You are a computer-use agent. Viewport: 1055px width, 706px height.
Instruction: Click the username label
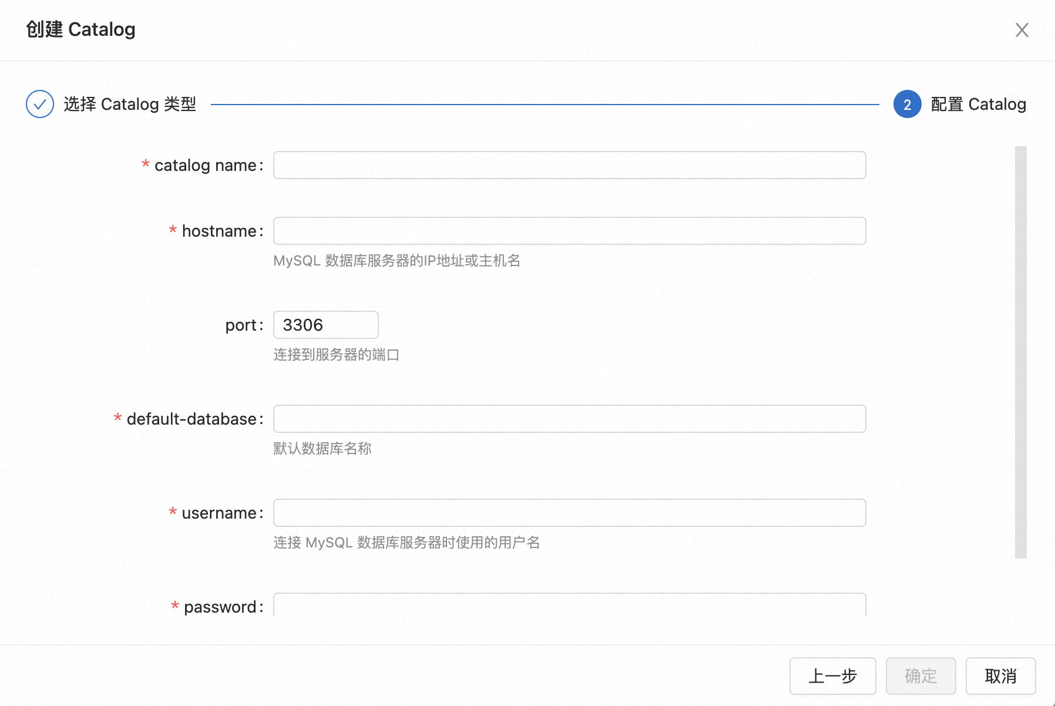pos(219,513)
